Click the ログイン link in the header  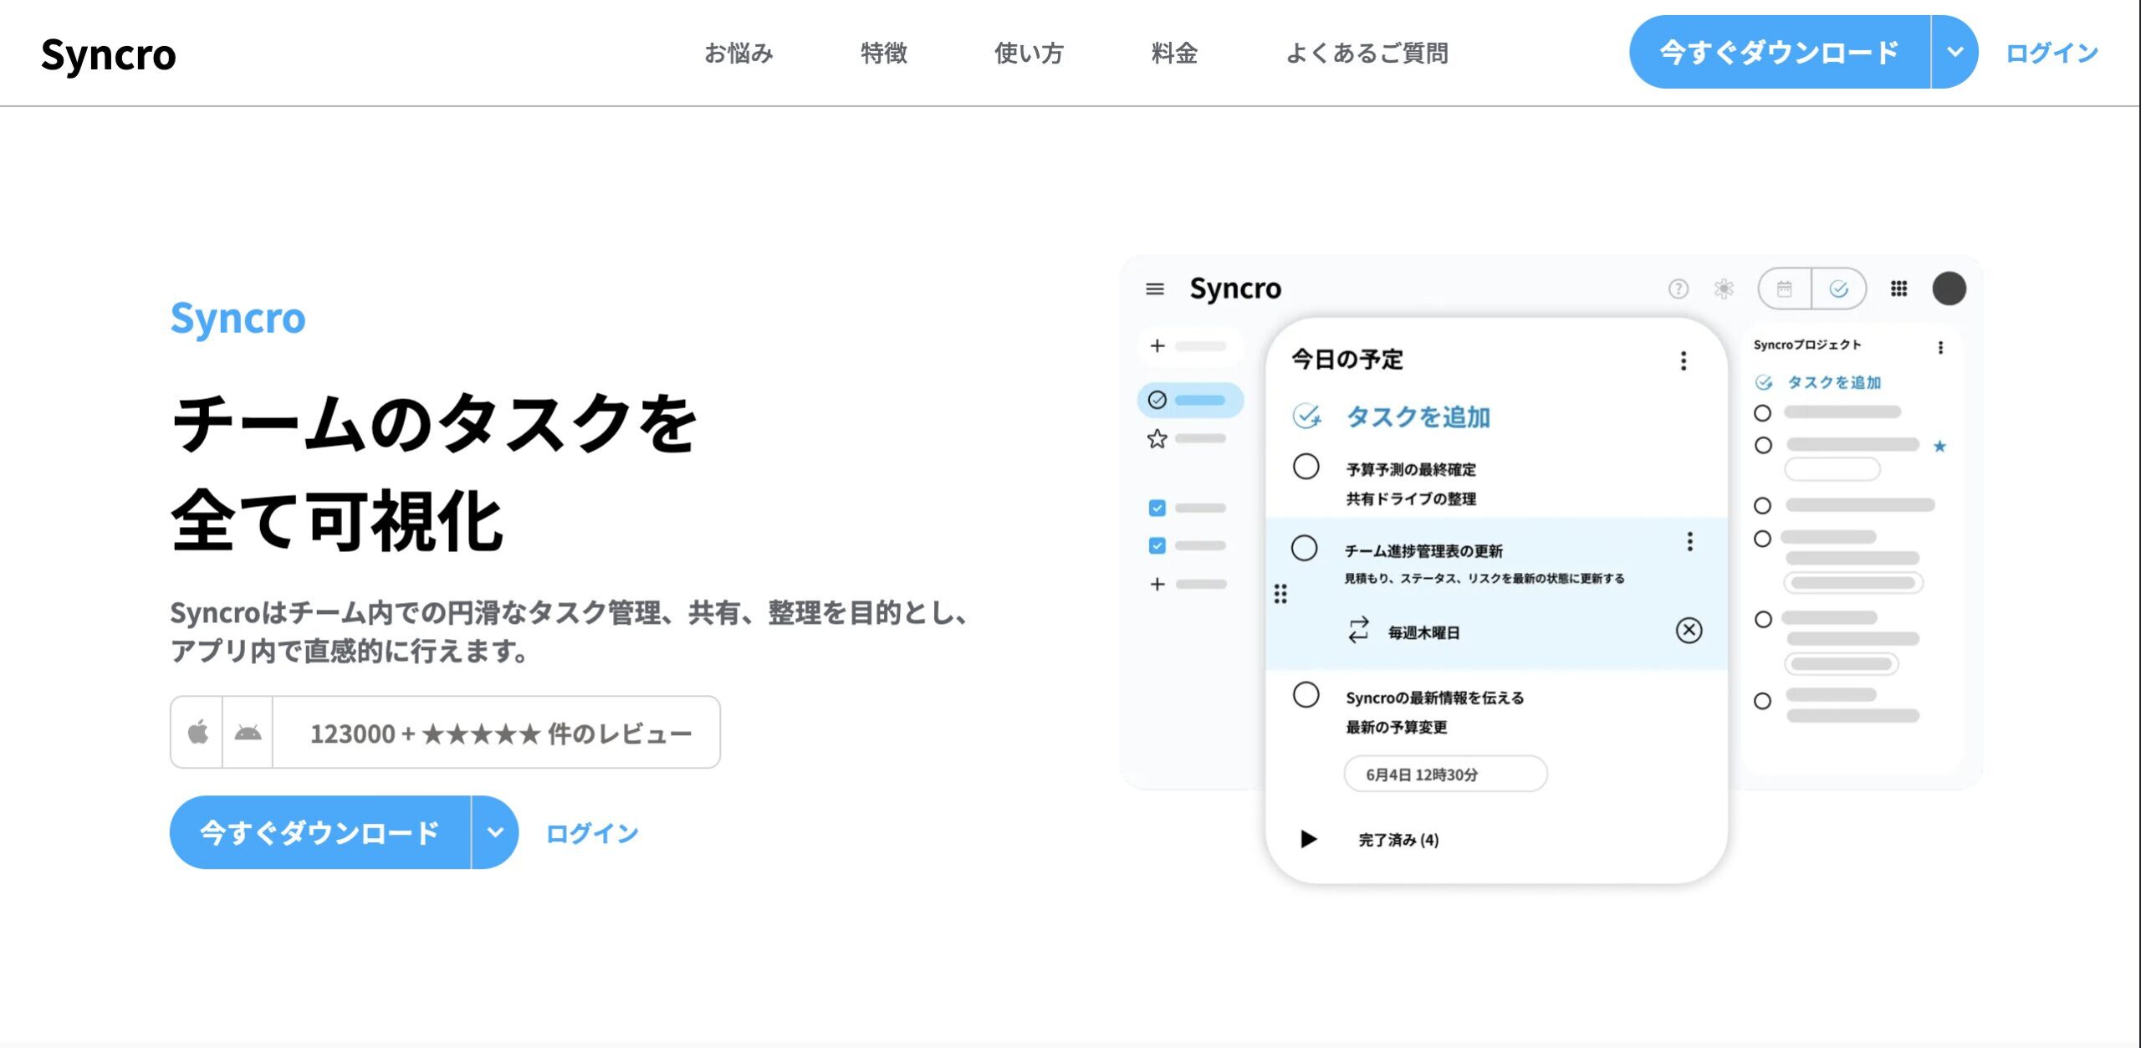(2052, 53)
